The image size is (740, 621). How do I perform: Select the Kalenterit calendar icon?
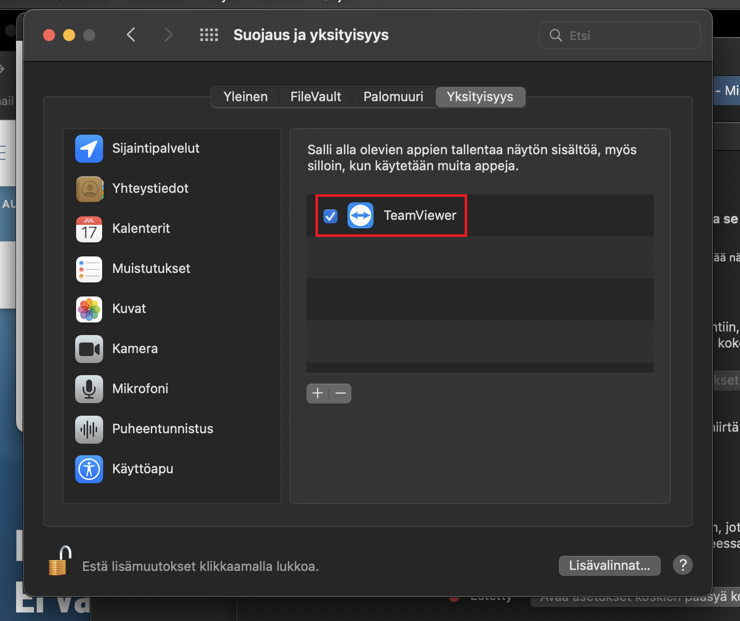(x=89, y=229)
